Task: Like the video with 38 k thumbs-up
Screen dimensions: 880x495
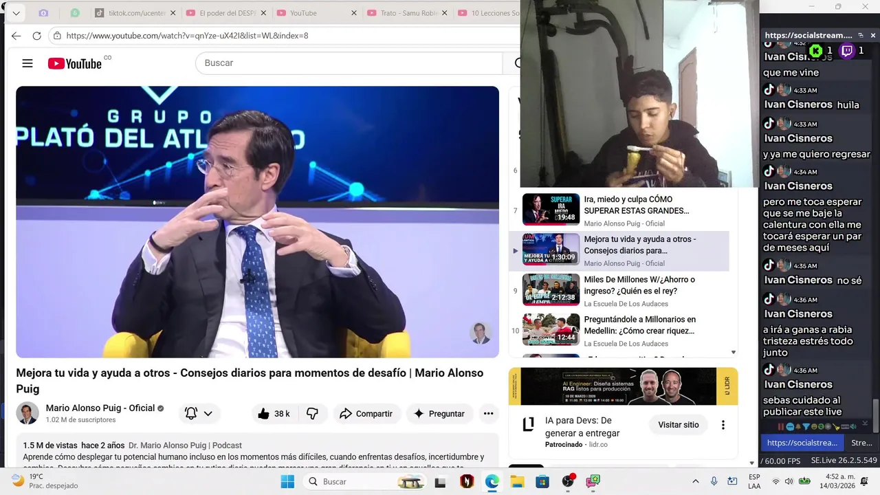Action: coord(274,413)
